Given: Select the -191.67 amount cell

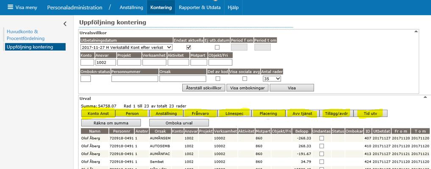Looking at the screenshot, I should pos(302,154).
